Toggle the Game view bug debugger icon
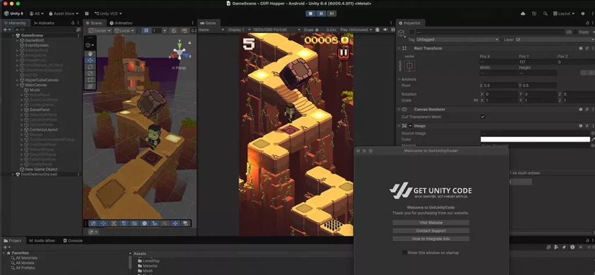The image size is (595, 275). [x=377, y=30]
